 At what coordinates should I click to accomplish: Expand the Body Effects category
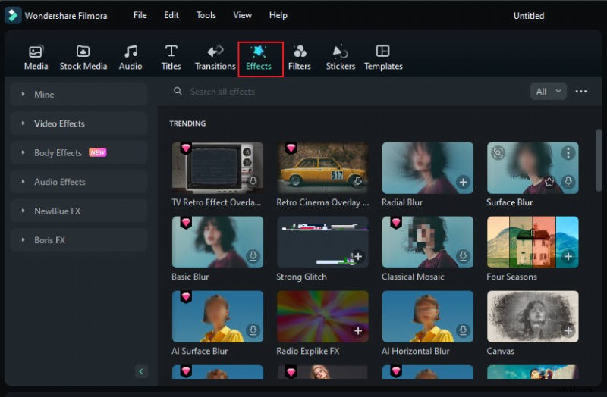pos(58,152)
